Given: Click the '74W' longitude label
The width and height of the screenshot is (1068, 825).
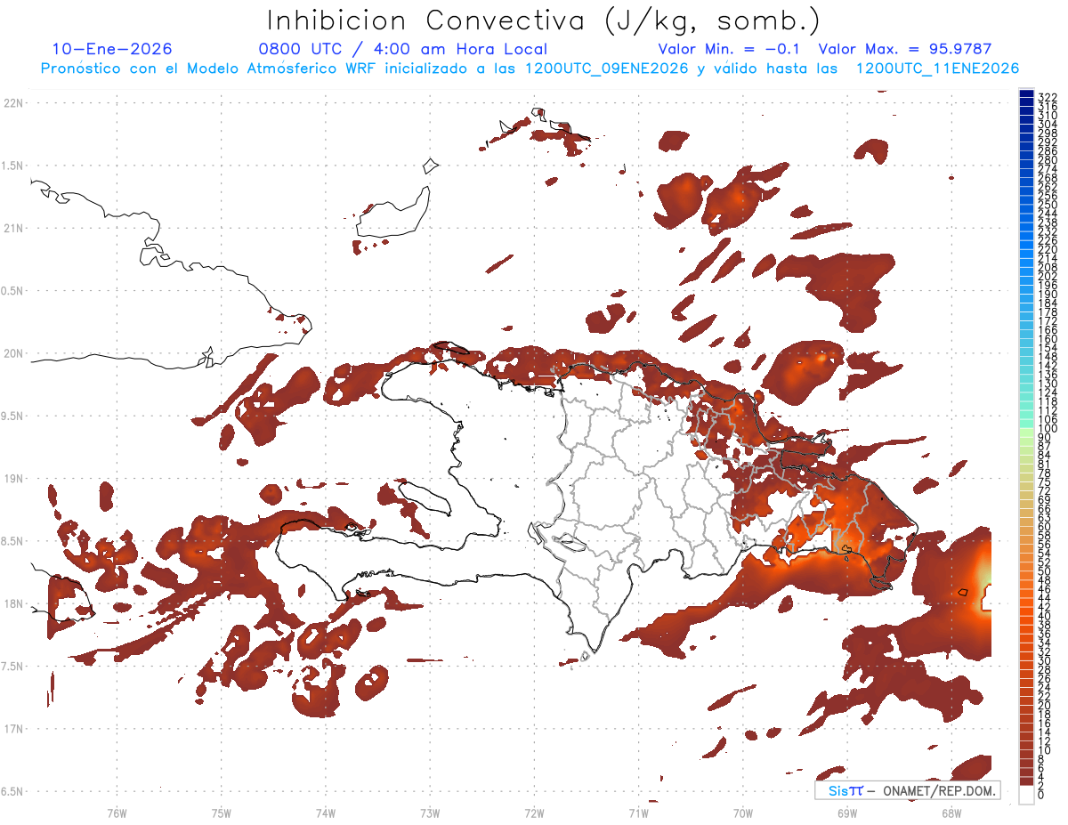Looking at the screenshot, I should pos(325,813).
